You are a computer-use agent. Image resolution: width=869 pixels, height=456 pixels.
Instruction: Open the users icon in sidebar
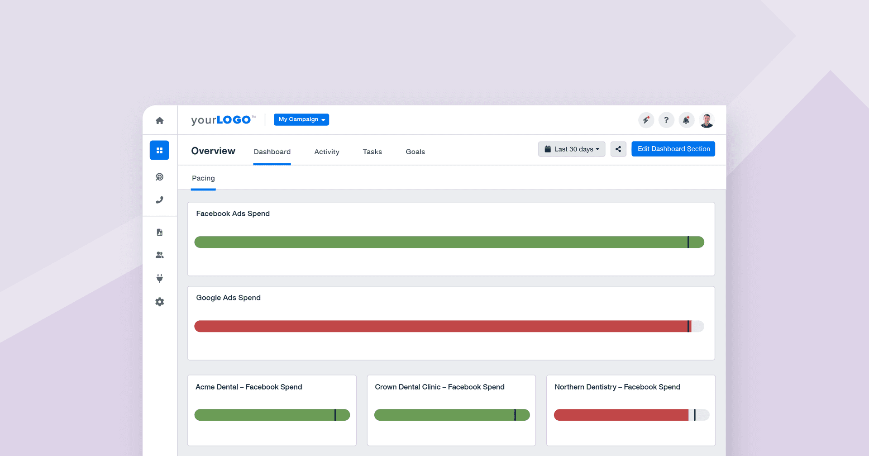pyautogui.click(x=159, y=255)
